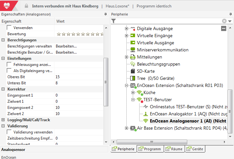The height and width of the screenshot is (159, 234).
Task: Set rating using the first Bewertung star
Action: [x=59, y=34]
